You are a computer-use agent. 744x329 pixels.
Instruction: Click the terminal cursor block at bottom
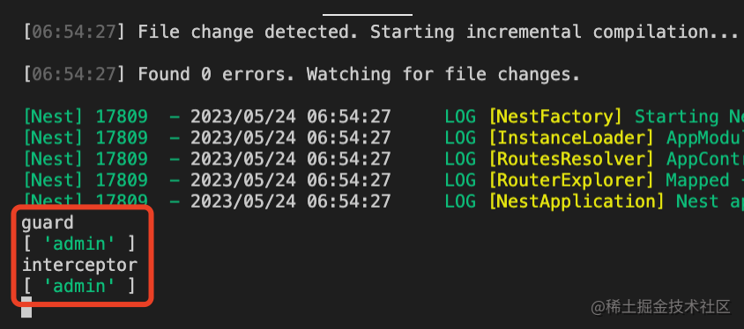26,307
